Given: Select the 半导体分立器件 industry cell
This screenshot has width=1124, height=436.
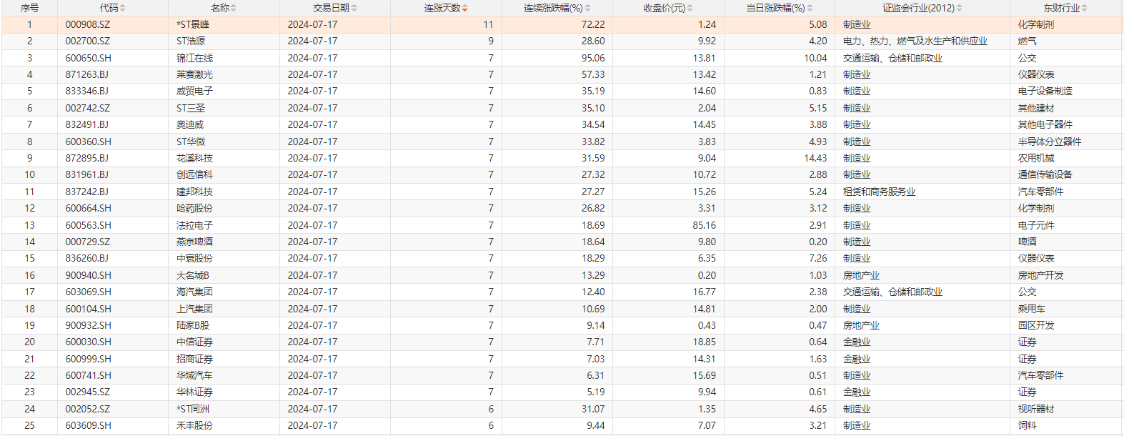Looking at the screenshot, I should pyautogui.click(x=1049, y=142).
